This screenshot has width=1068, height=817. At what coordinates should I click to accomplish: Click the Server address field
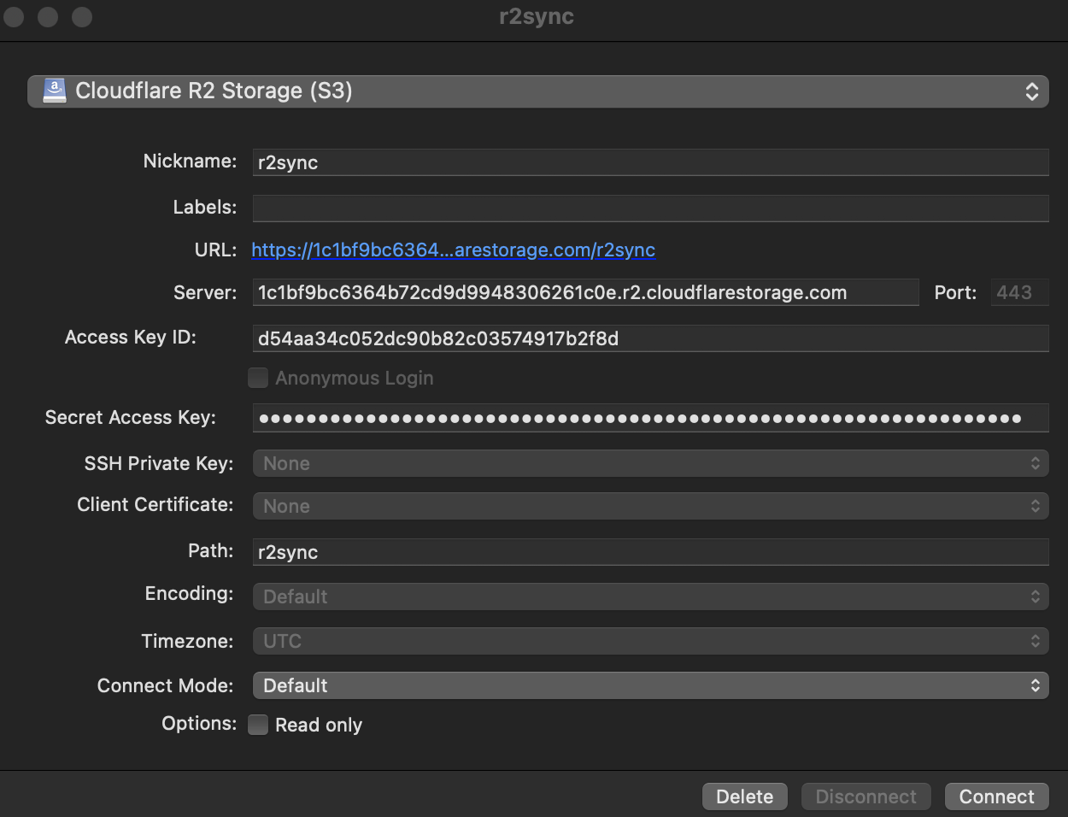click(x=585, y=292)
